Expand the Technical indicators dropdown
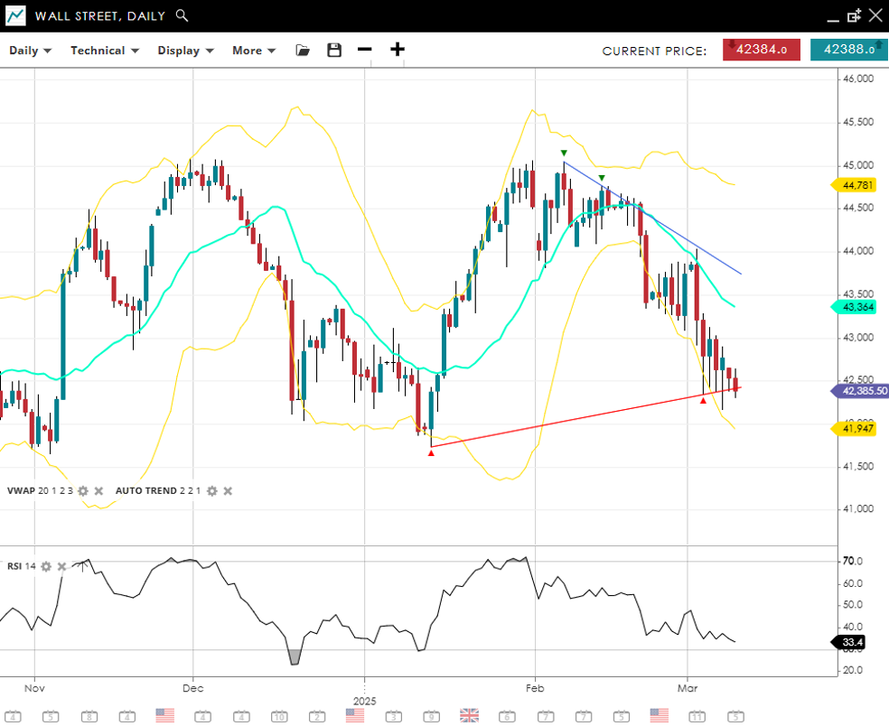The image size is (889, 726). point(104,51)
